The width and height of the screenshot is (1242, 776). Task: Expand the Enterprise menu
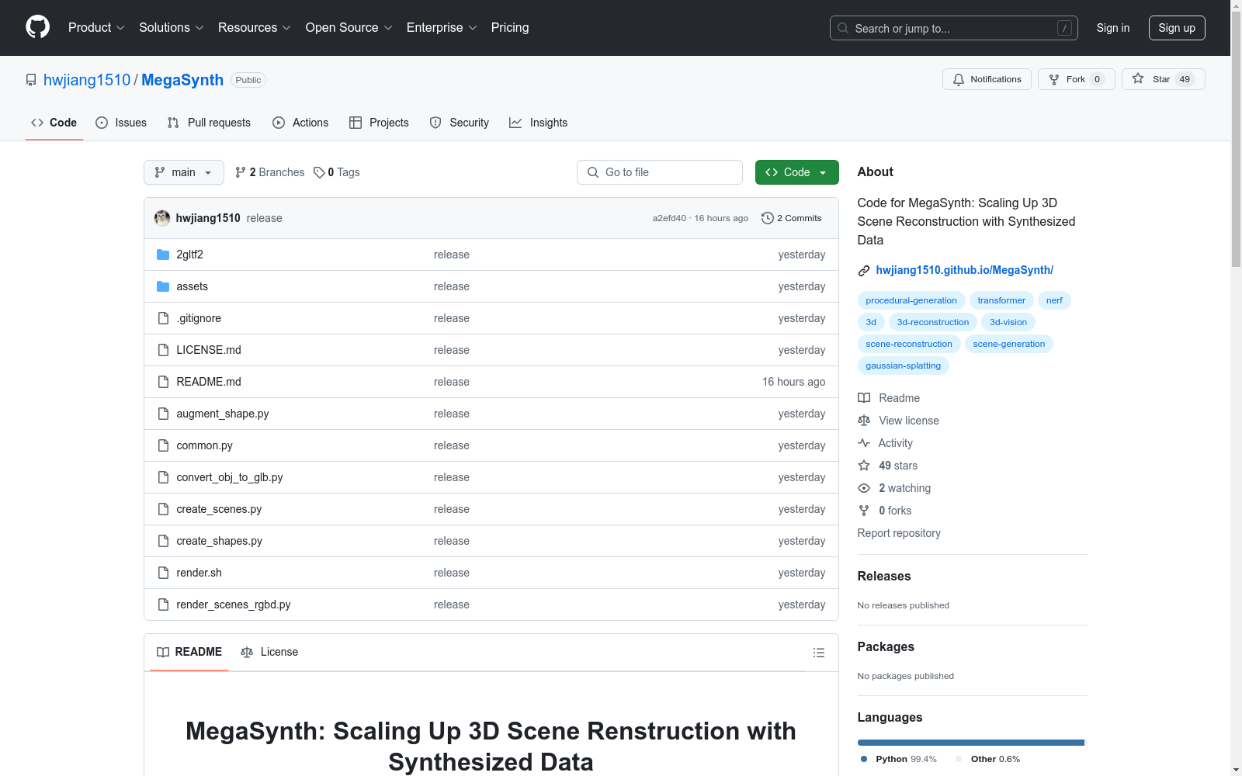442,27
